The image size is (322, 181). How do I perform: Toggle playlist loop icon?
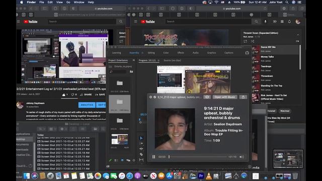click(245, 41)
